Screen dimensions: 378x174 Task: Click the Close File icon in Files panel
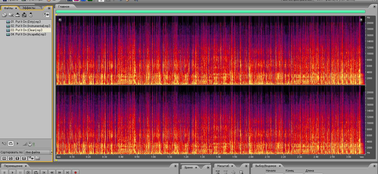tap(11, 15)
